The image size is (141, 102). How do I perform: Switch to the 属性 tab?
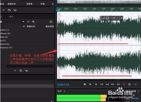coord(12,17)
